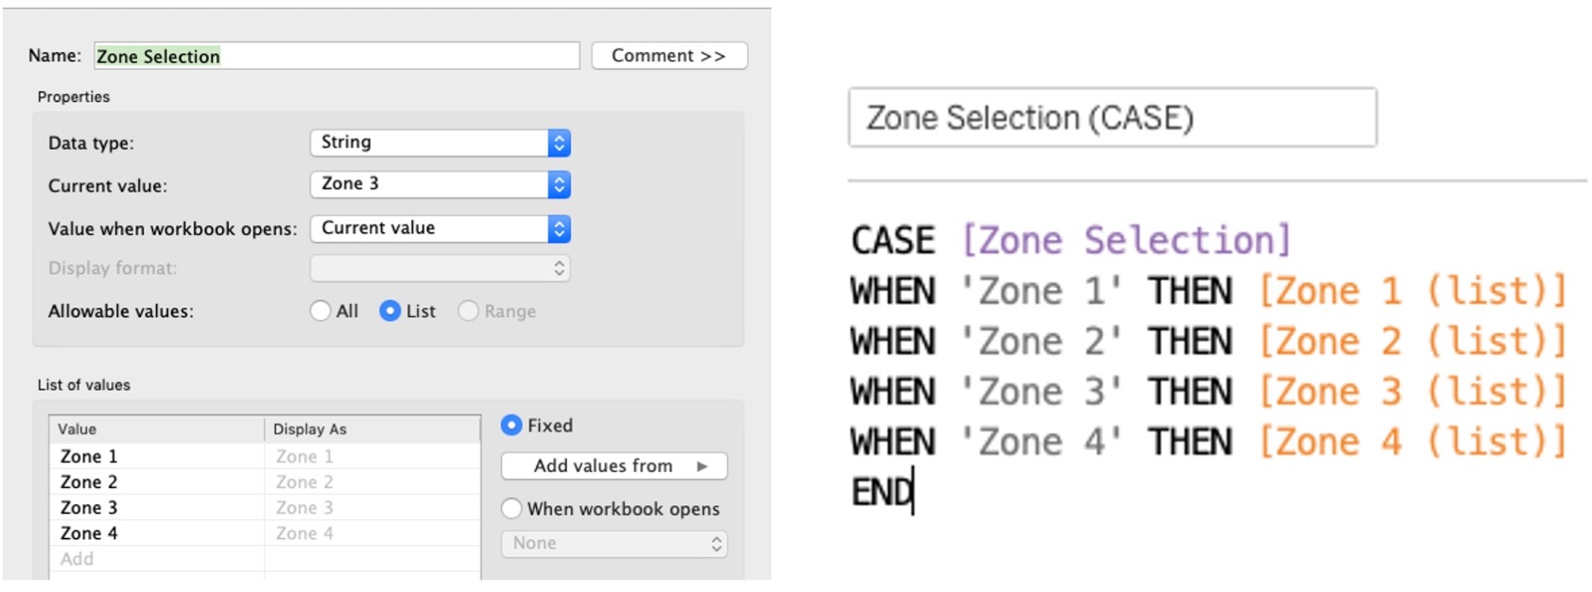Image resolution: width=1592 pixels, height=592 pixels.
Task: Choose the Fixed list option
Action: [x=511, y=425]
